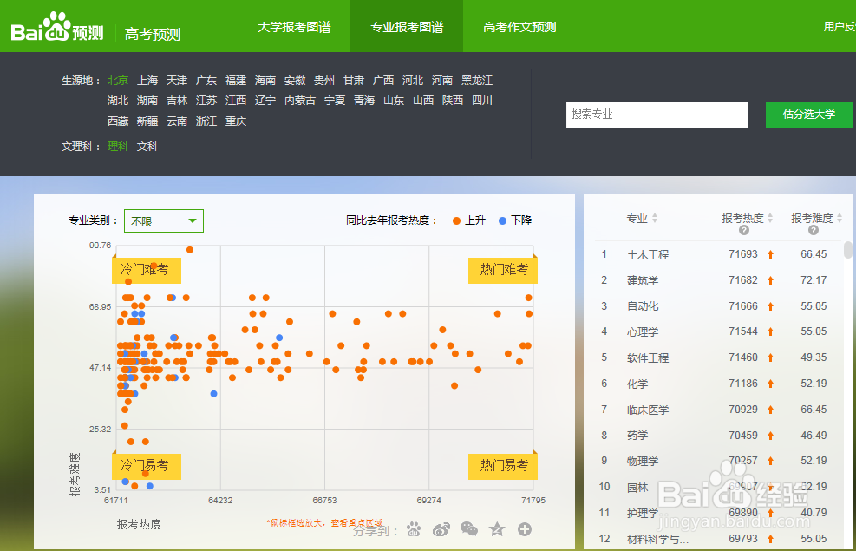
Task: Click inside the 搜索专业 search field
Action: 657,114
